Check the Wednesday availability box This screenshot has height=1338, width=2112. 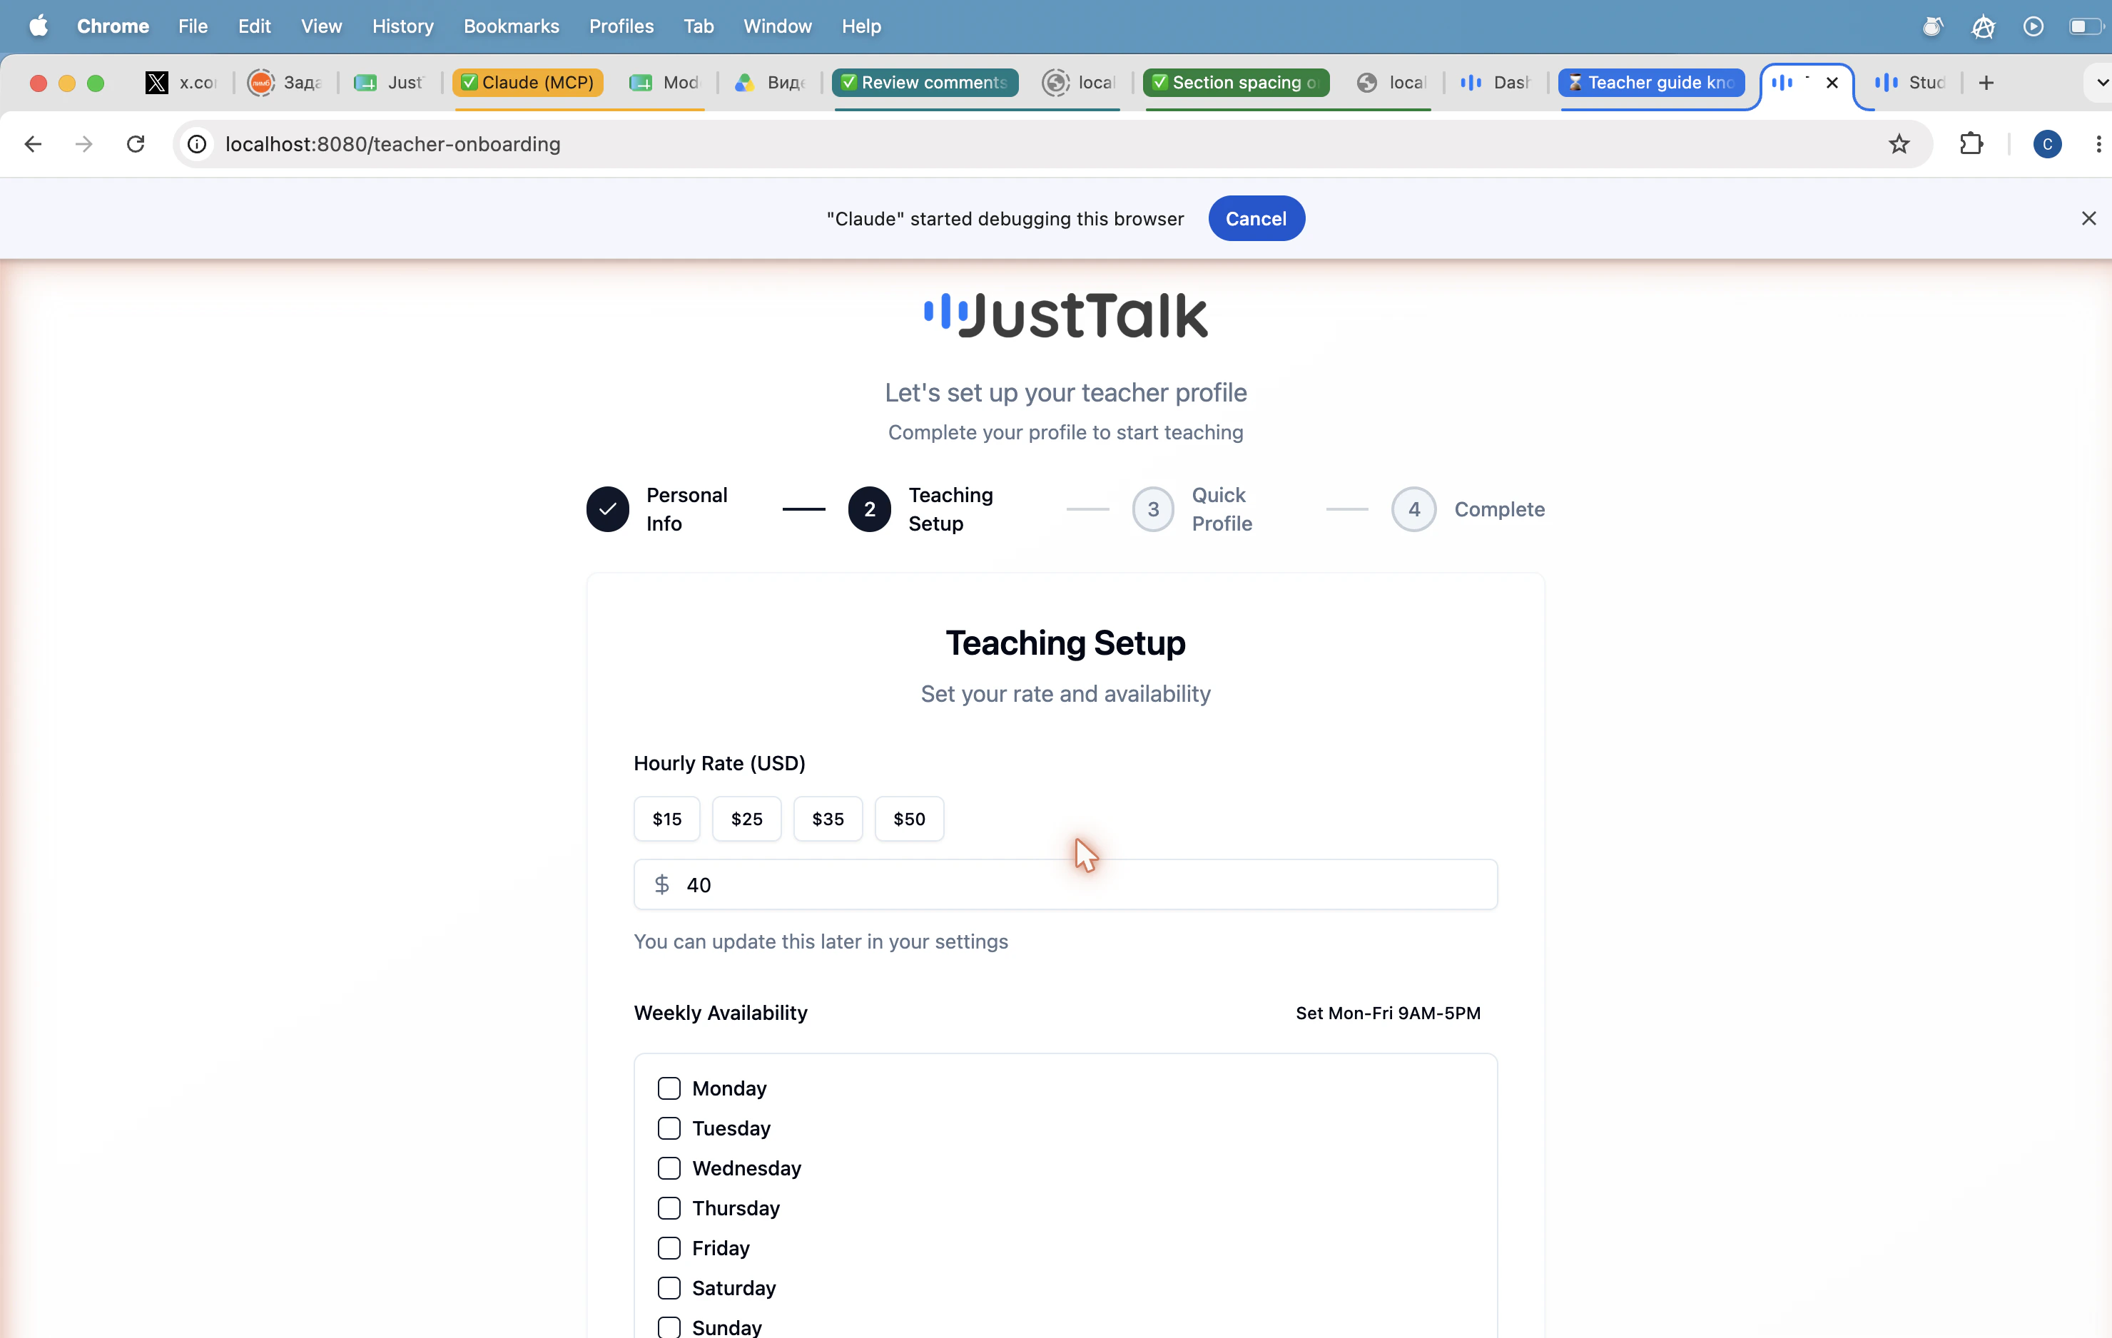[x=669, y=1169]
